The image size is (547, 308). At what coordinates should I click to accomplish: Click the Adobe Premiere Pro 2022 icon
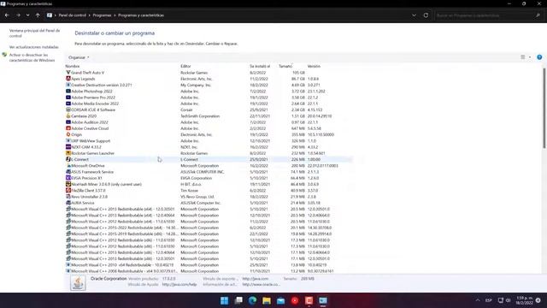[68, 98]
